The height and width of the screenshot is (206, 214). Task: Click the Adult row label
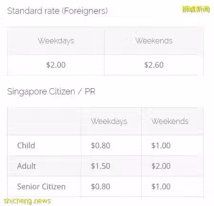(x=27, y=166)
